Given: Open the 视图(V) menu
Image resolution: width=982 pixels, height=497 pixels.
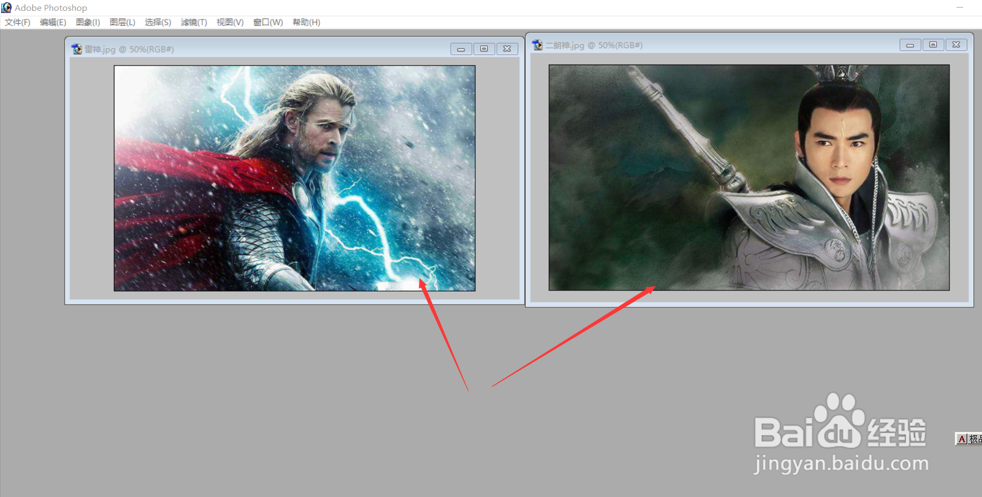Looking at the screenshot, I should pyautogui.click(x=230, y=22).
